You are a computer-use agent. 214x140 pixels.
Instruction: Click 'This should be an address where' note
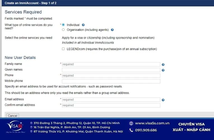67,93
